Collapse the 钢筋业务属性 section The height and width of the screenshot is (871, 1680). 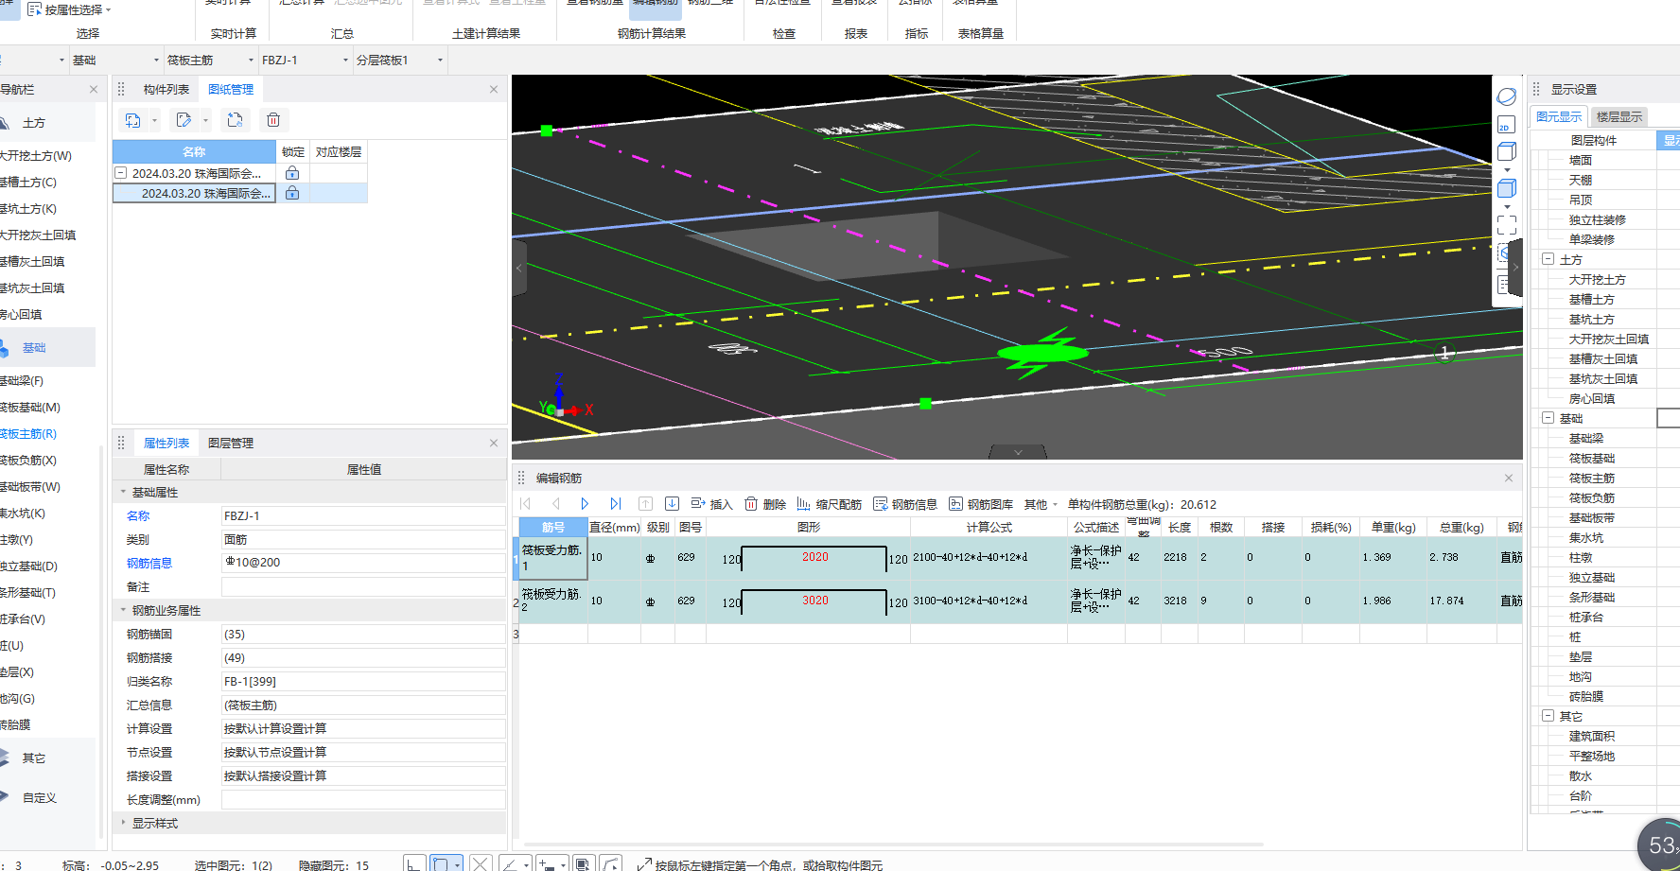click(x=123, y=610)
